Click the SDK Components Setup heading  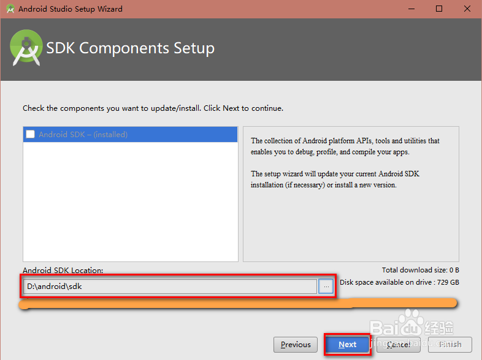pyautogui.click(x=131, y=48)
